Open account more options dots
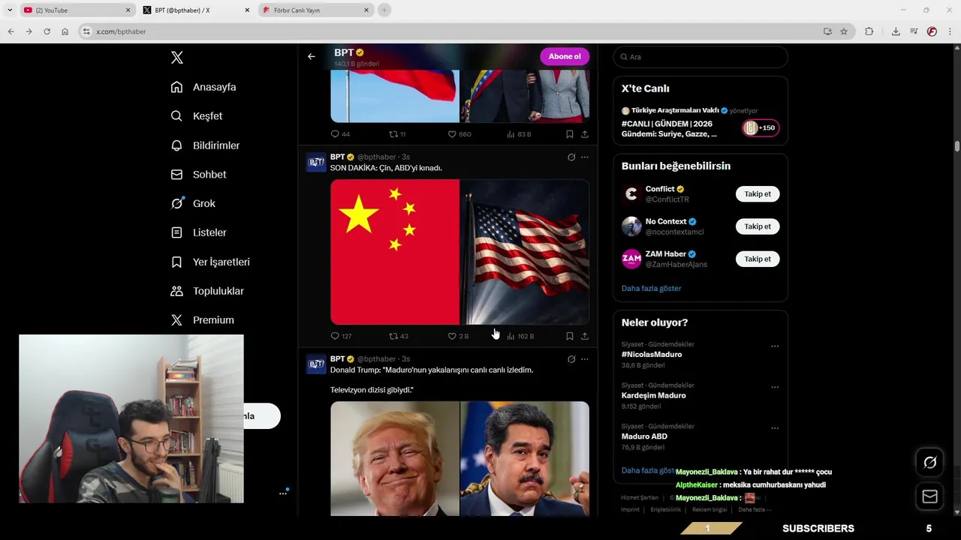The height and width of the screenshot is (540, 961). point(283,493)
